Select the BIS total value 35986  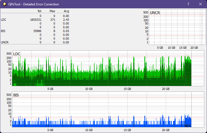37,31
